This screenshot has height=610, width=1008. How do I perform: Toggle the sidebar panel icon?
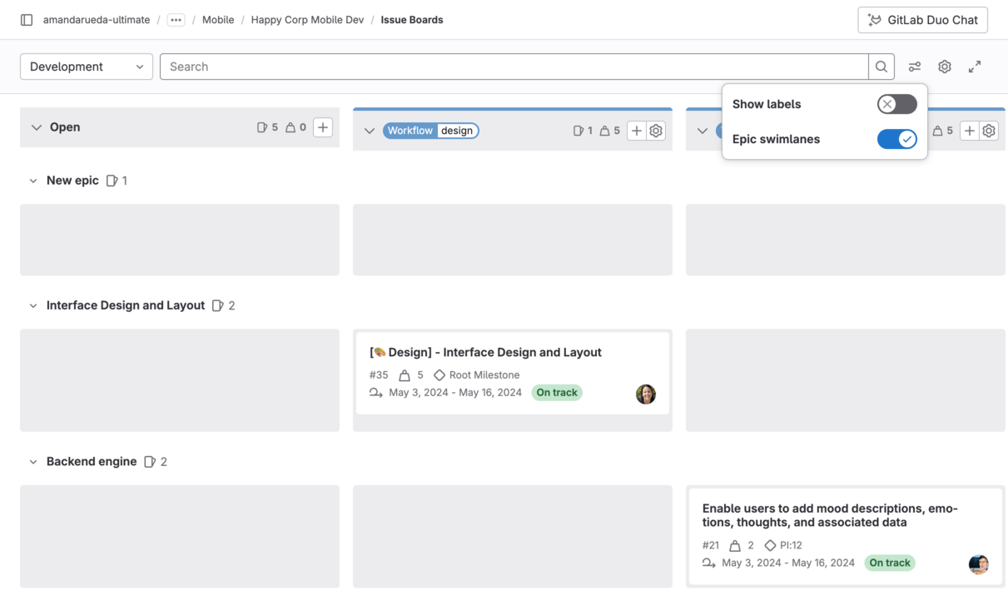[x=27, y=20]
